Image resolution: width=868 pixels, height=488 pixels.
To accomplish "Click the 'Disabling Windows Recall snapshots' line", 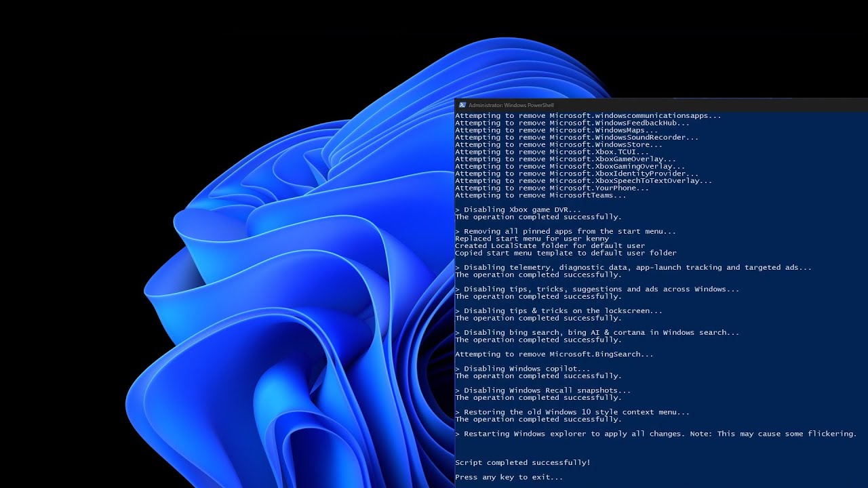I will tap(543, 390).
